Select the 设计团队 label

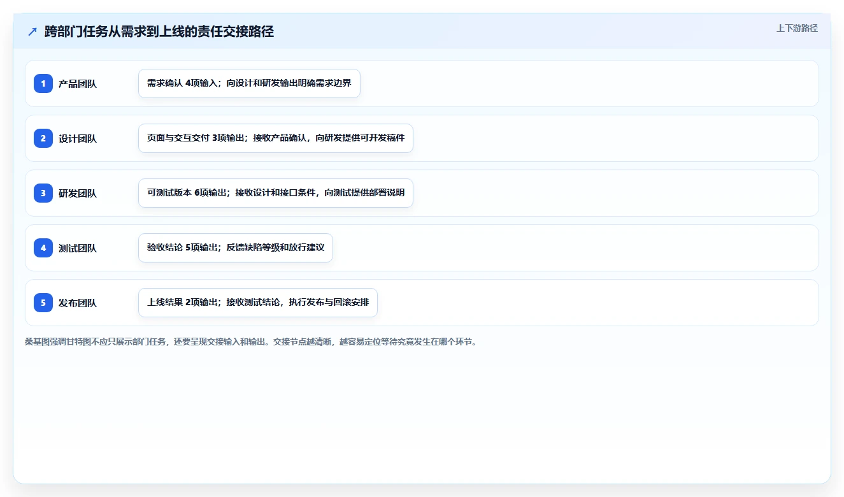[78, 138]
